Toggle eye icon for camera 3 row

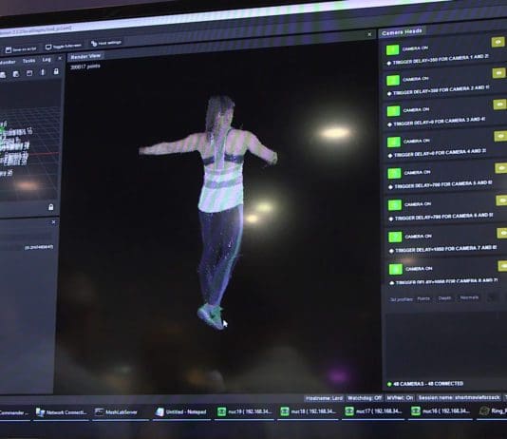click(x=500, y=105)
